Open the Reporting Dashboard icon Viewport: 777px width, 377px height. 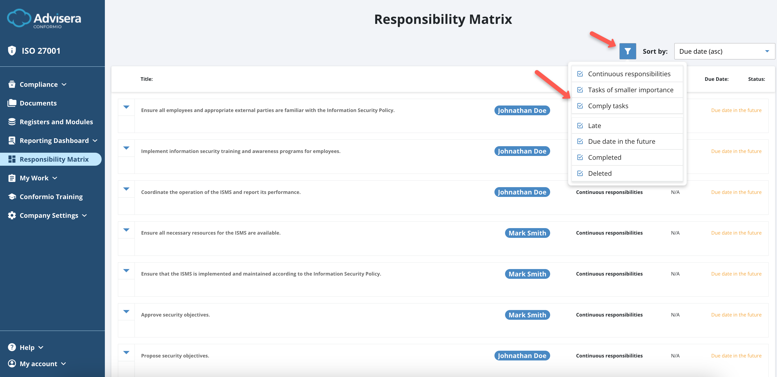[x=11, y=140]
